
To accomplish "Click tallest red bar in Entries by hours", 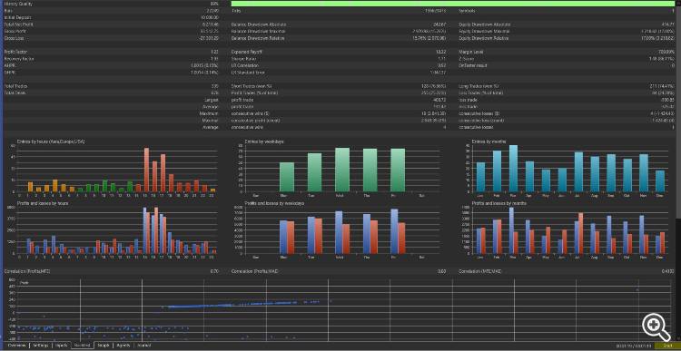I will pos(146,171).
